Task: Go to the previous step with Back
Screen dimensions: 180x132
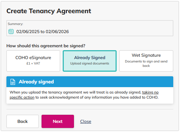Action: tap(23, 121)
